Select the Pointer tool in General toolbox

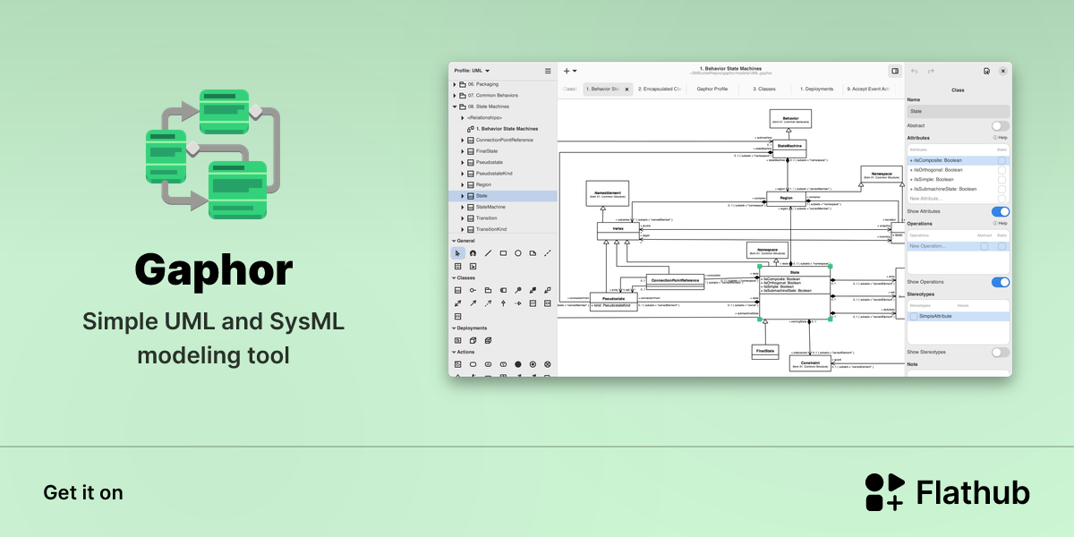pos(457,253)
